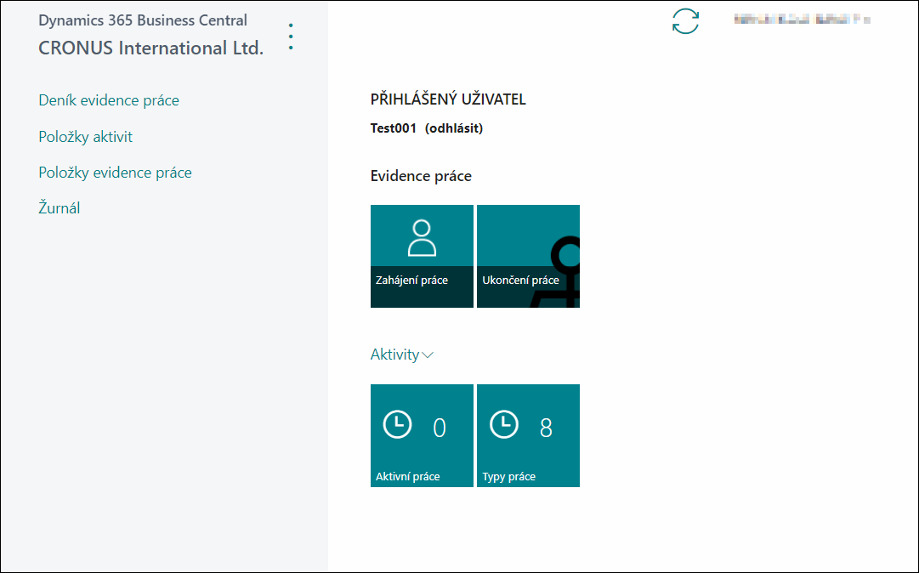Open the Žurnál link
Screen dimensions: 919x573
tap(60, 208)
